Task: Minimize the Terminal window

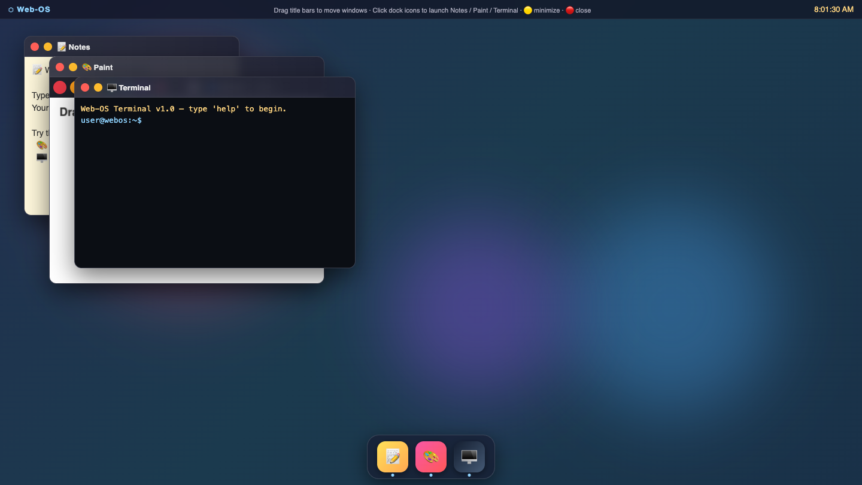Action: (98, 87)
